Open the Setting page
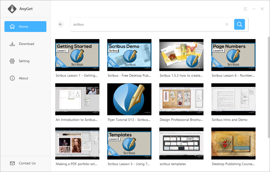 (25, 61)
